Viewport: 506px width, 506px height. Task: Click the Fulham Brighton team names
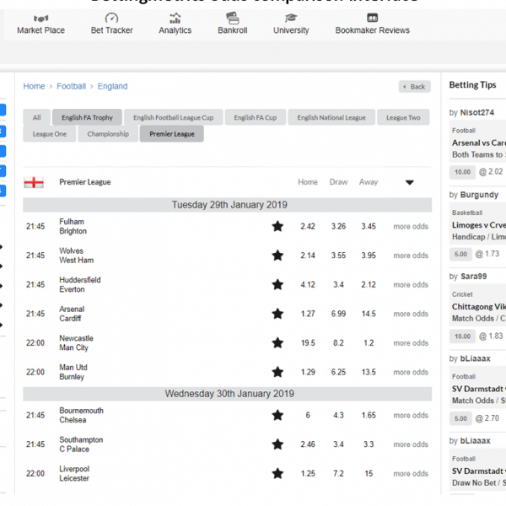click(x=73, y=227)
